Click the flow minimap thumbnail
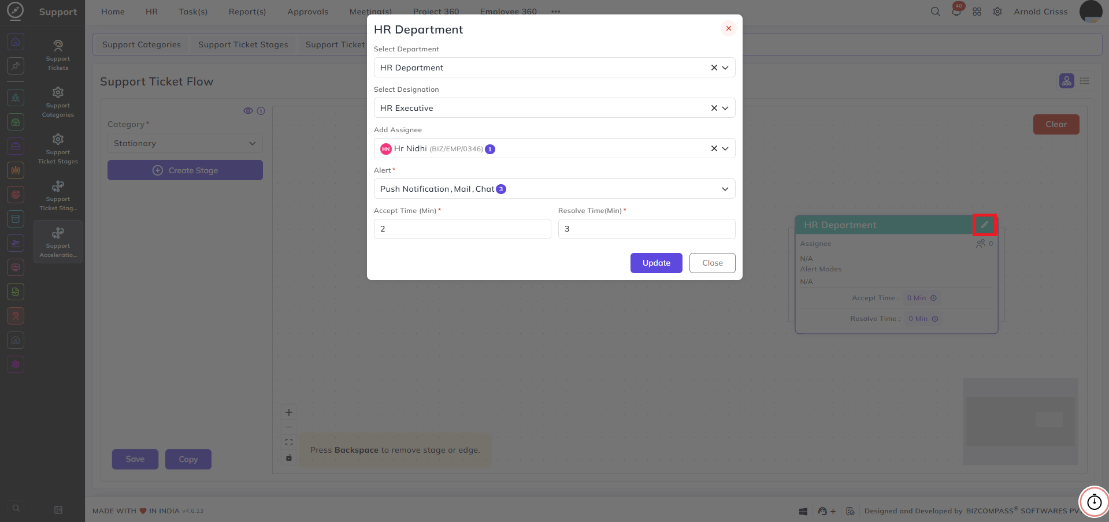 pos(1021,422)
